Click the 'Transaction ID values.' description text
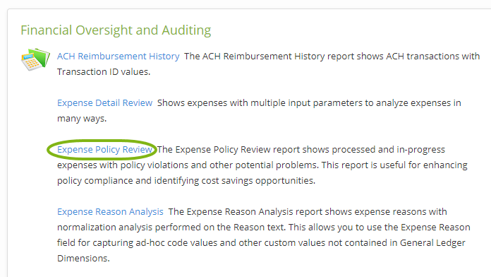Image resolution: width=491 pixels, height=277 pixels. pyautogui.click(x=104, y=72)
